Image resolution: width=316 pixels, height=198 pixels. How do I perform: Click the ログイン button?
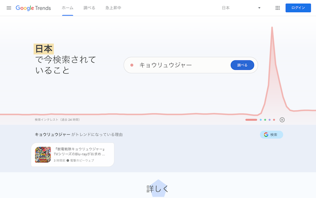coord(298,8)
